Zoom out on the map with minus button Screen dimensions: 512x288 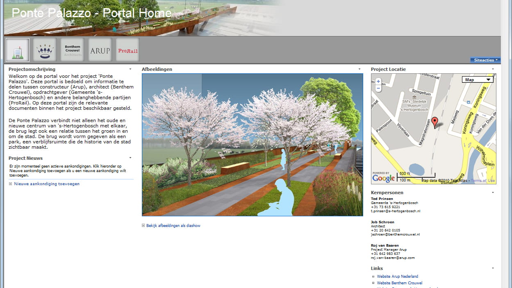pyautogui.click(x=378, y=88)
